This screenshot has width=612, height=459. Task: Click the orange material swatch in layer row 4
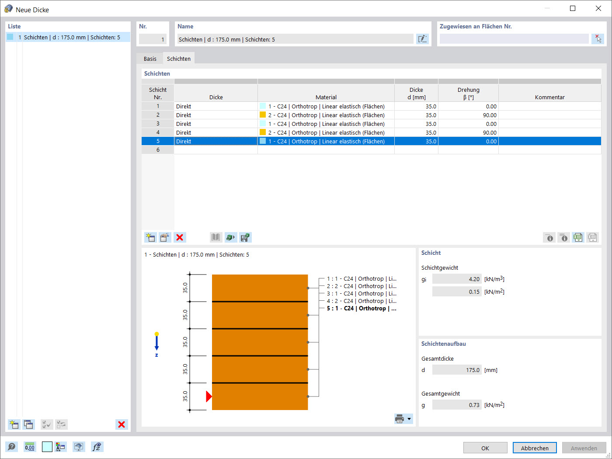[x=263, y=132]
